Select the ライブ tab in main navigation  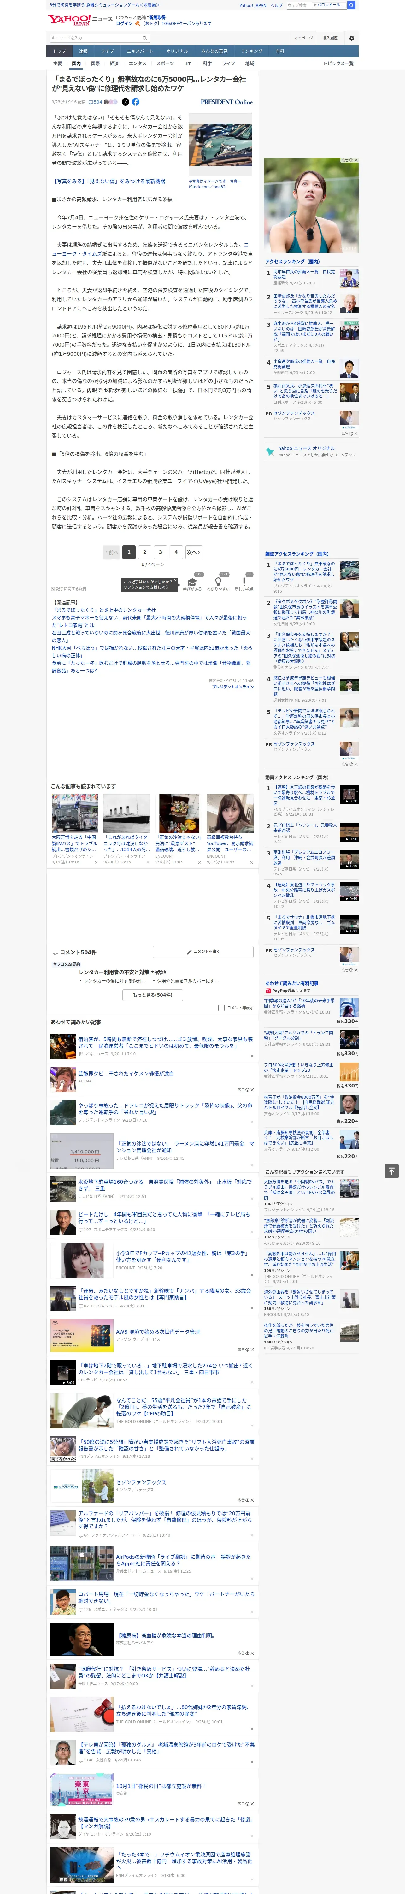tap(107, 51)
